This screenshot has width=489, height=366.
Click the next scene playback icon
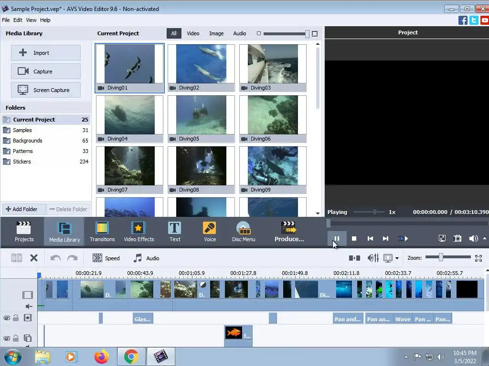(x=403, y=239)
